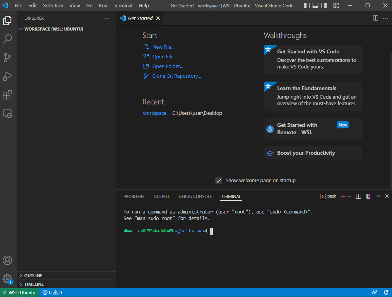The height and width of the screenshot is (297, 392).
Task: Open the Manage gear icon
Action: tap(7, 279)
